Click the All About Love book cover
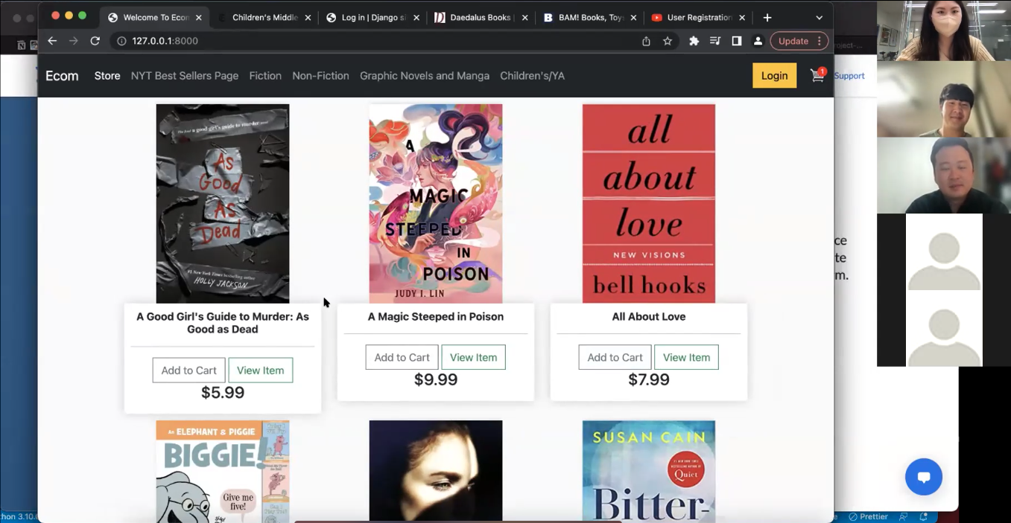This screenshot has width=1011, height=523. click(x=649, y=203)
